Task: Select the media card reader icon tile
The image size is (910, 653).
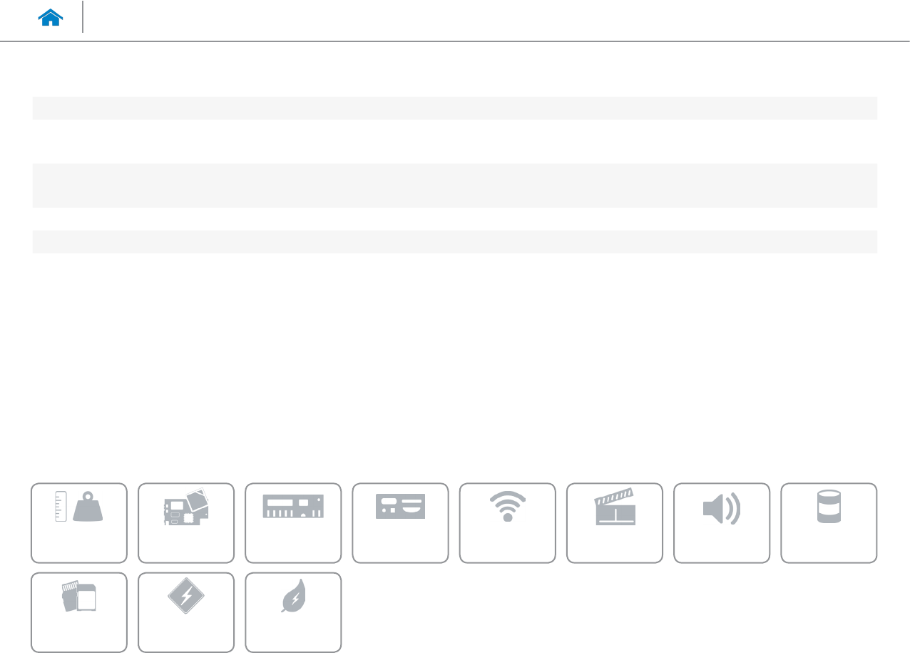Action: tap(79, 612)
